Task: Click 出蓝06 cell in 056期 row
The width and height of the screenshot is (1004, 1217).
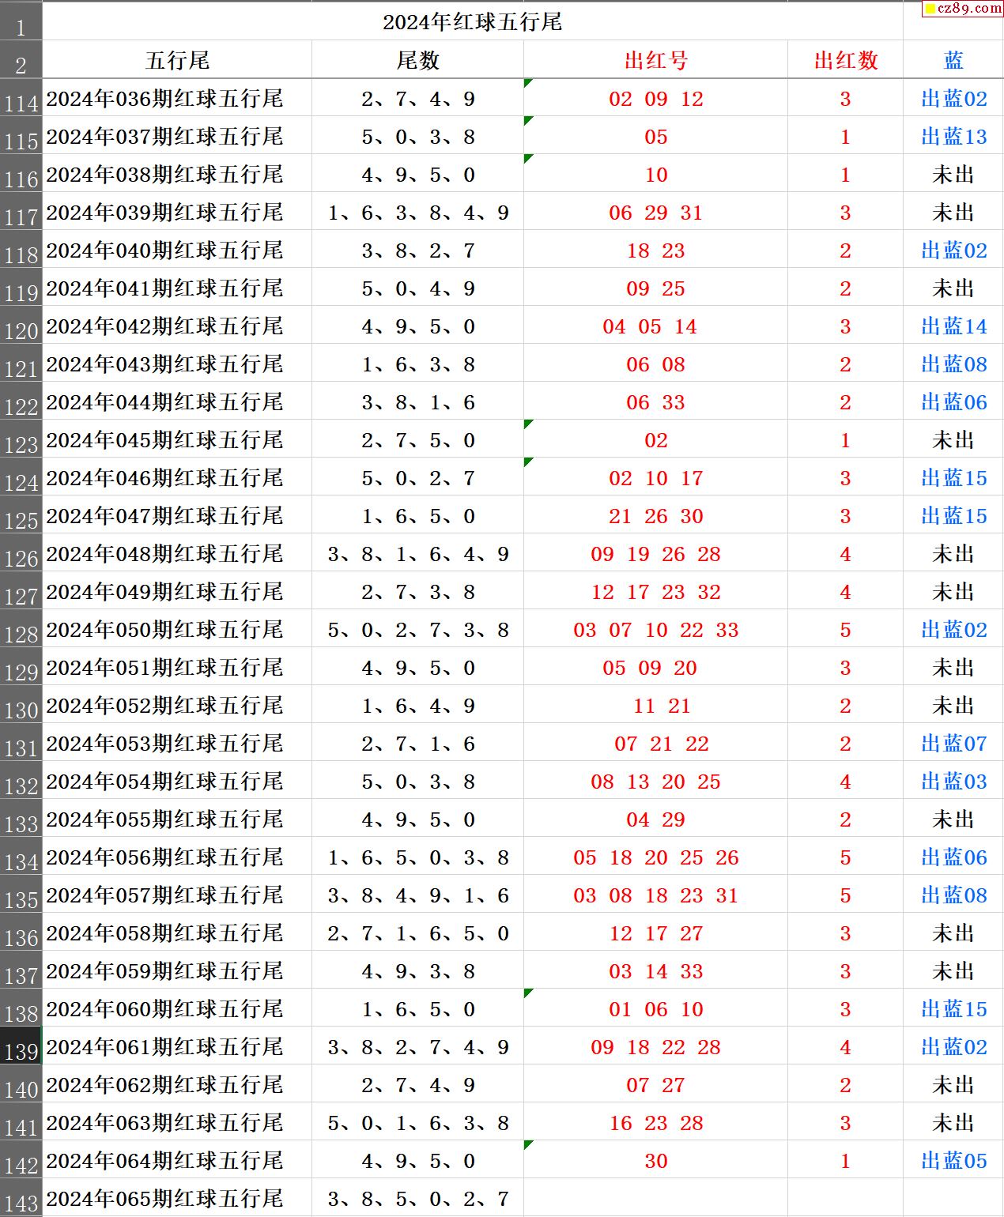Action: pyautogui.click(x=953, y=857)
